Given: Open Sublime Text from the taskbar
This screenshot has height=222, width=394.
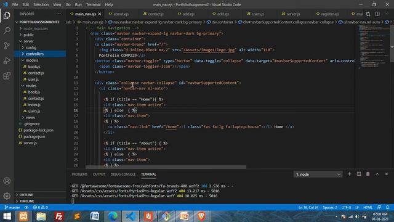Looking at the screenshot, I should (77, 216).
